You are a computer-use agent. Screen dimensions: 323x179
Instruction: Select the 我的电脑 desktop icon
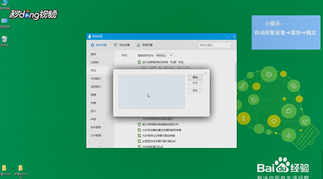(x=5, y=5)
